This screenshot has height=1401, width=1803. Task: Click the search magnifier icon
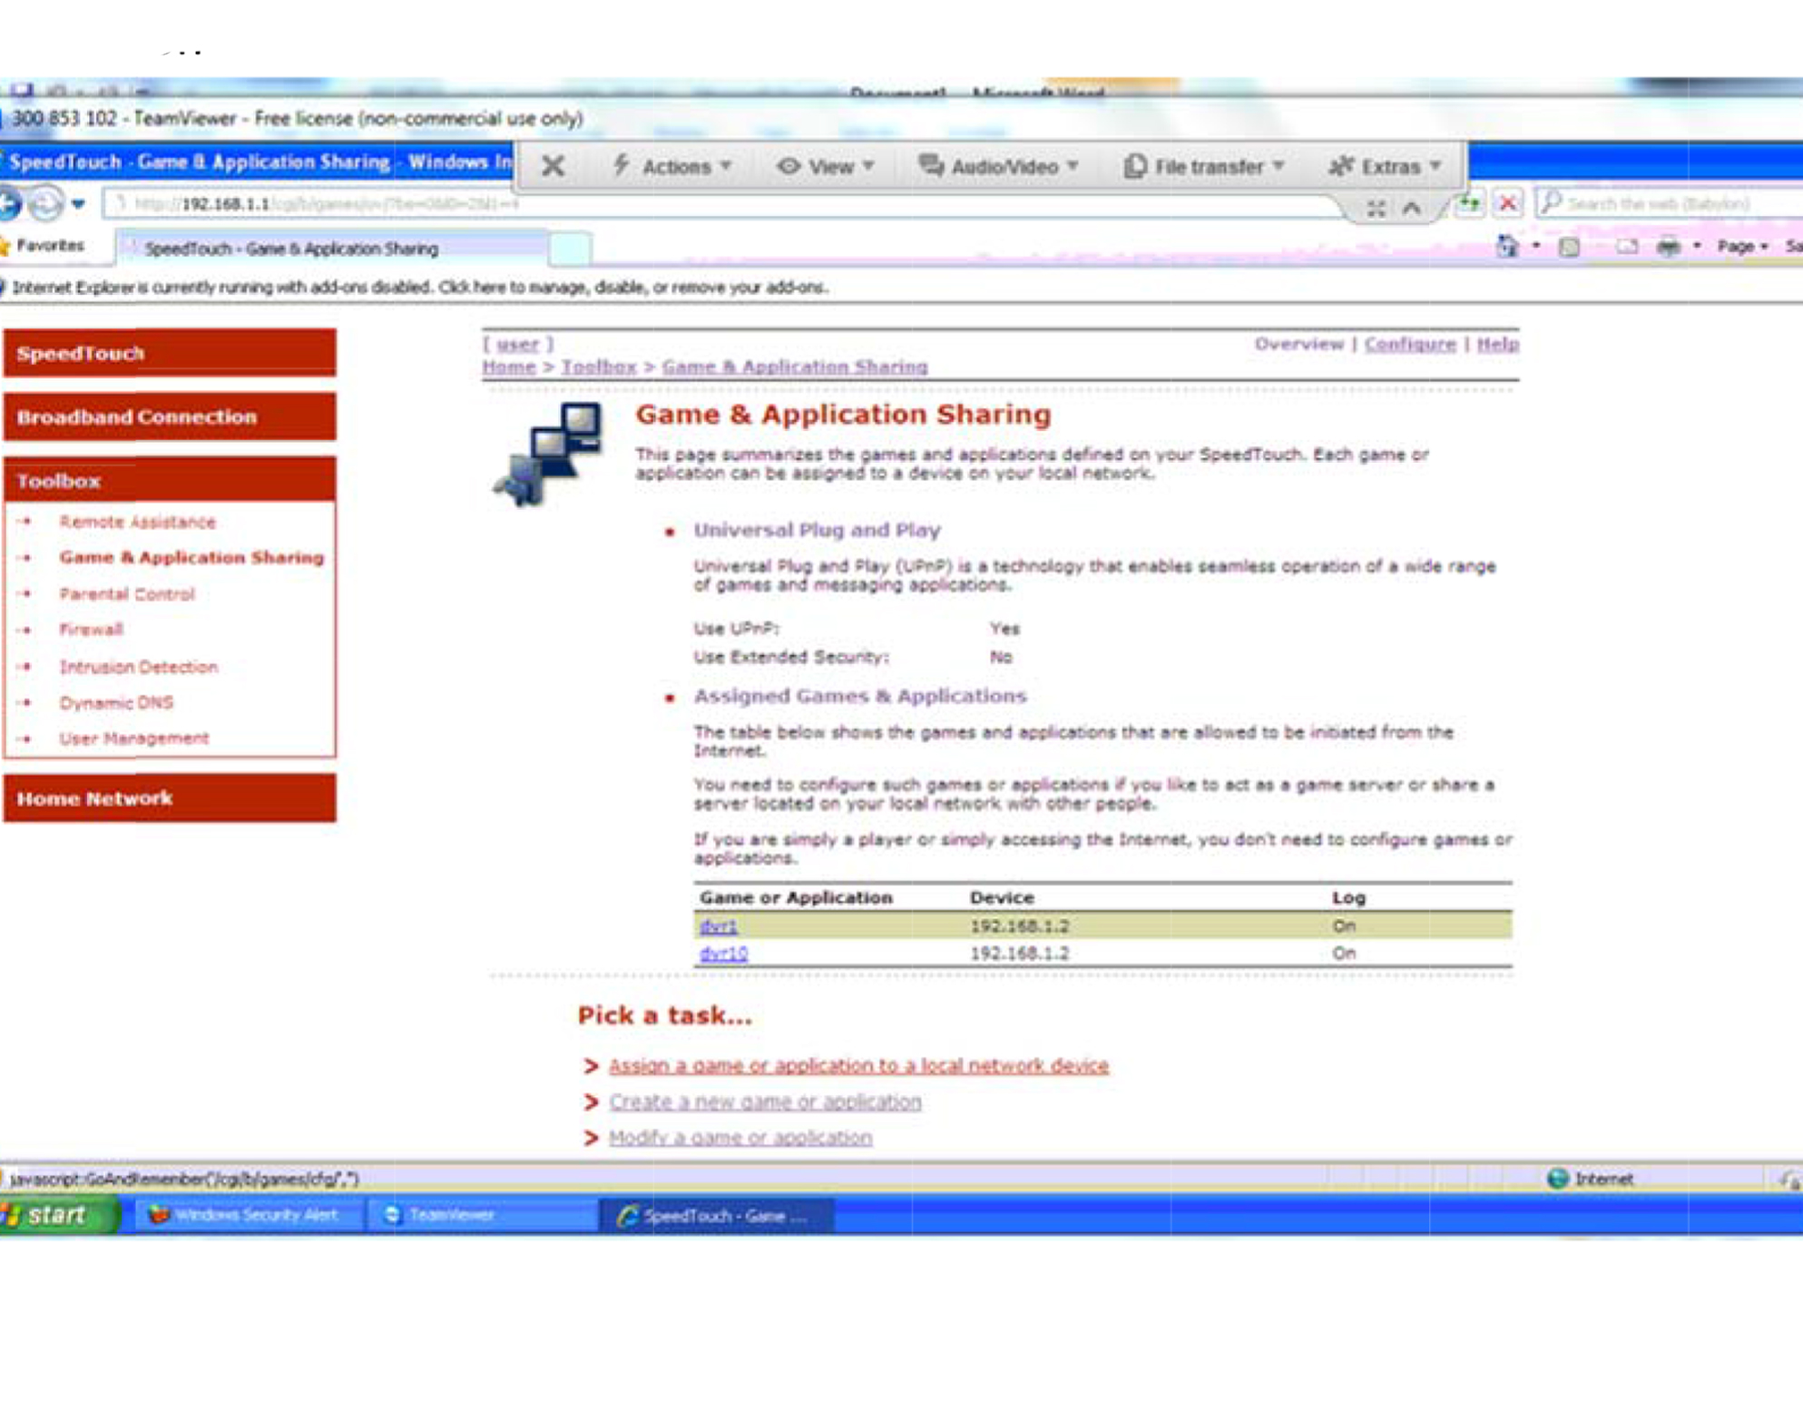(1552, 202)
